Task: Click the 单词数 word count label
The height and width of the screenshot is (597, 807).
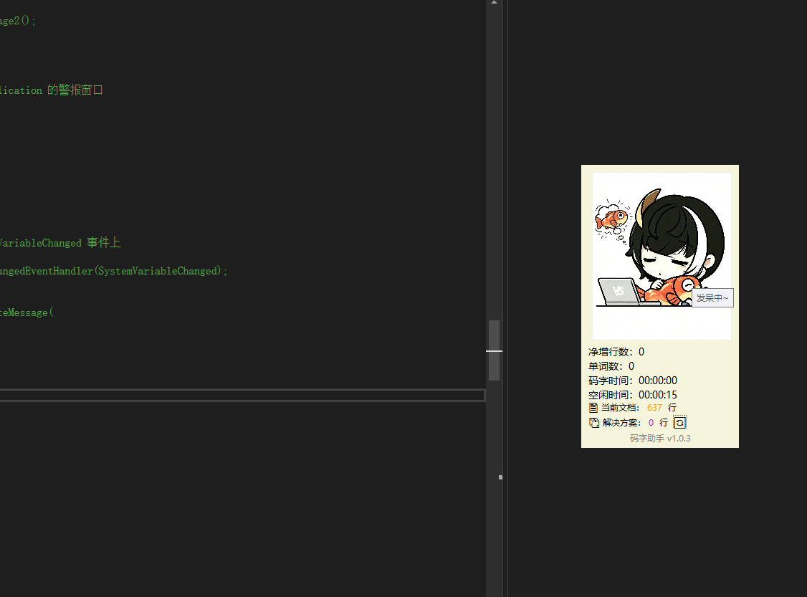Action: pyautogui.click(x=605, y=366)
